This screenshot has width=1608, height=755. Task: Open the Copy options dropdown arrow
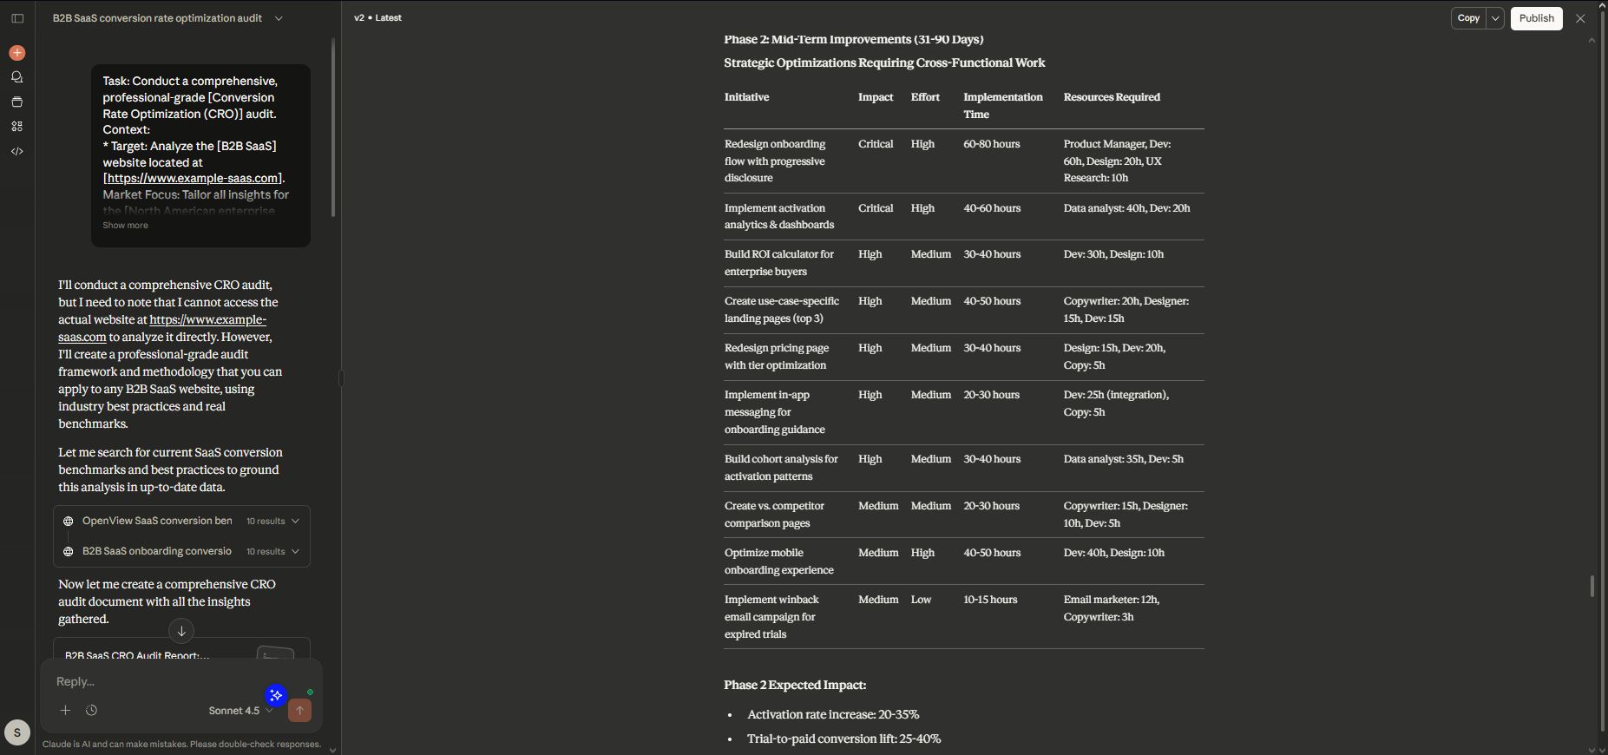click(1494, 18)
